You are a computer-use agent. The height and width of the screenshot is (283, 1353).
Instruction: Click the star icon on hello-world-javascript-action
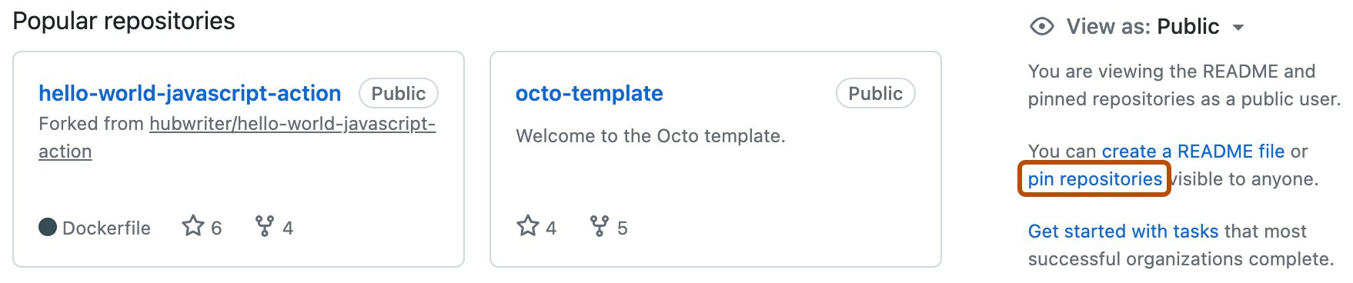(193, 226)
